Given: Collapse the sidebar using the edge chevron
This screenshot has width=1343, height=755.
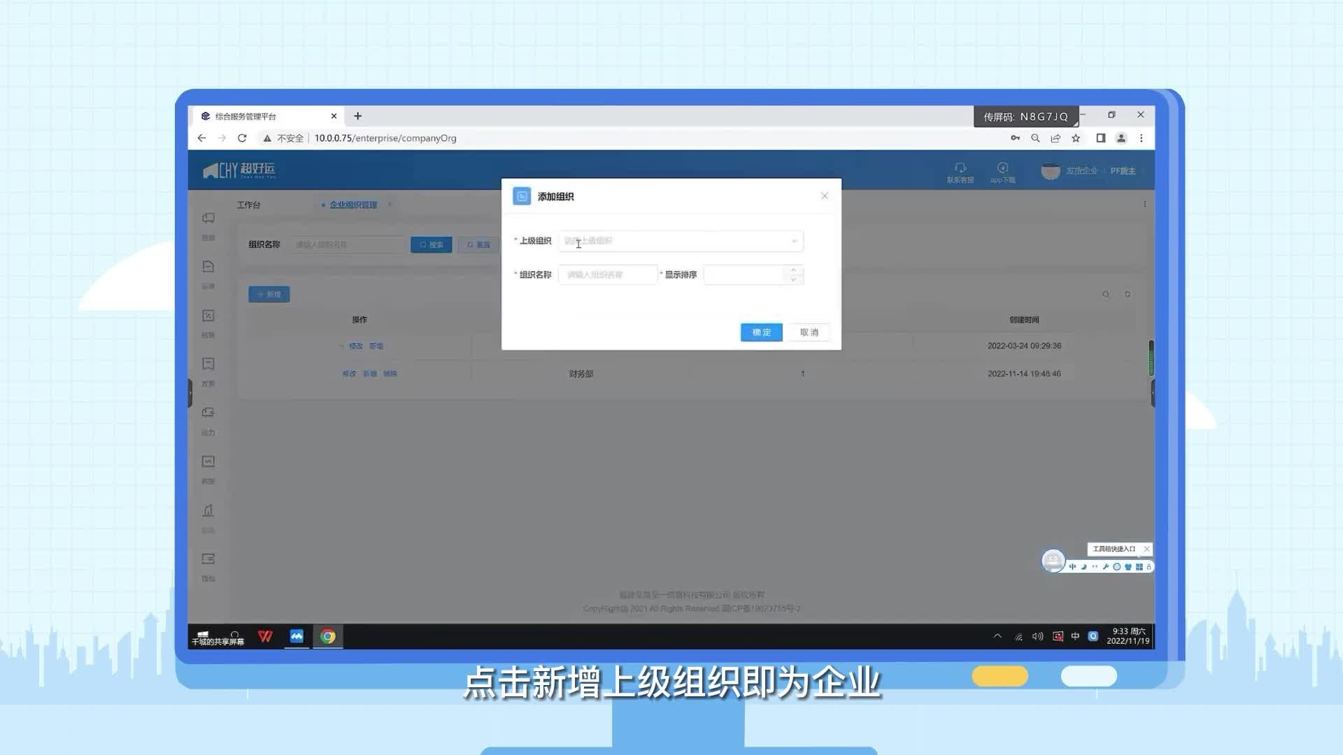Looking at the screenshot, I should 190,393.
